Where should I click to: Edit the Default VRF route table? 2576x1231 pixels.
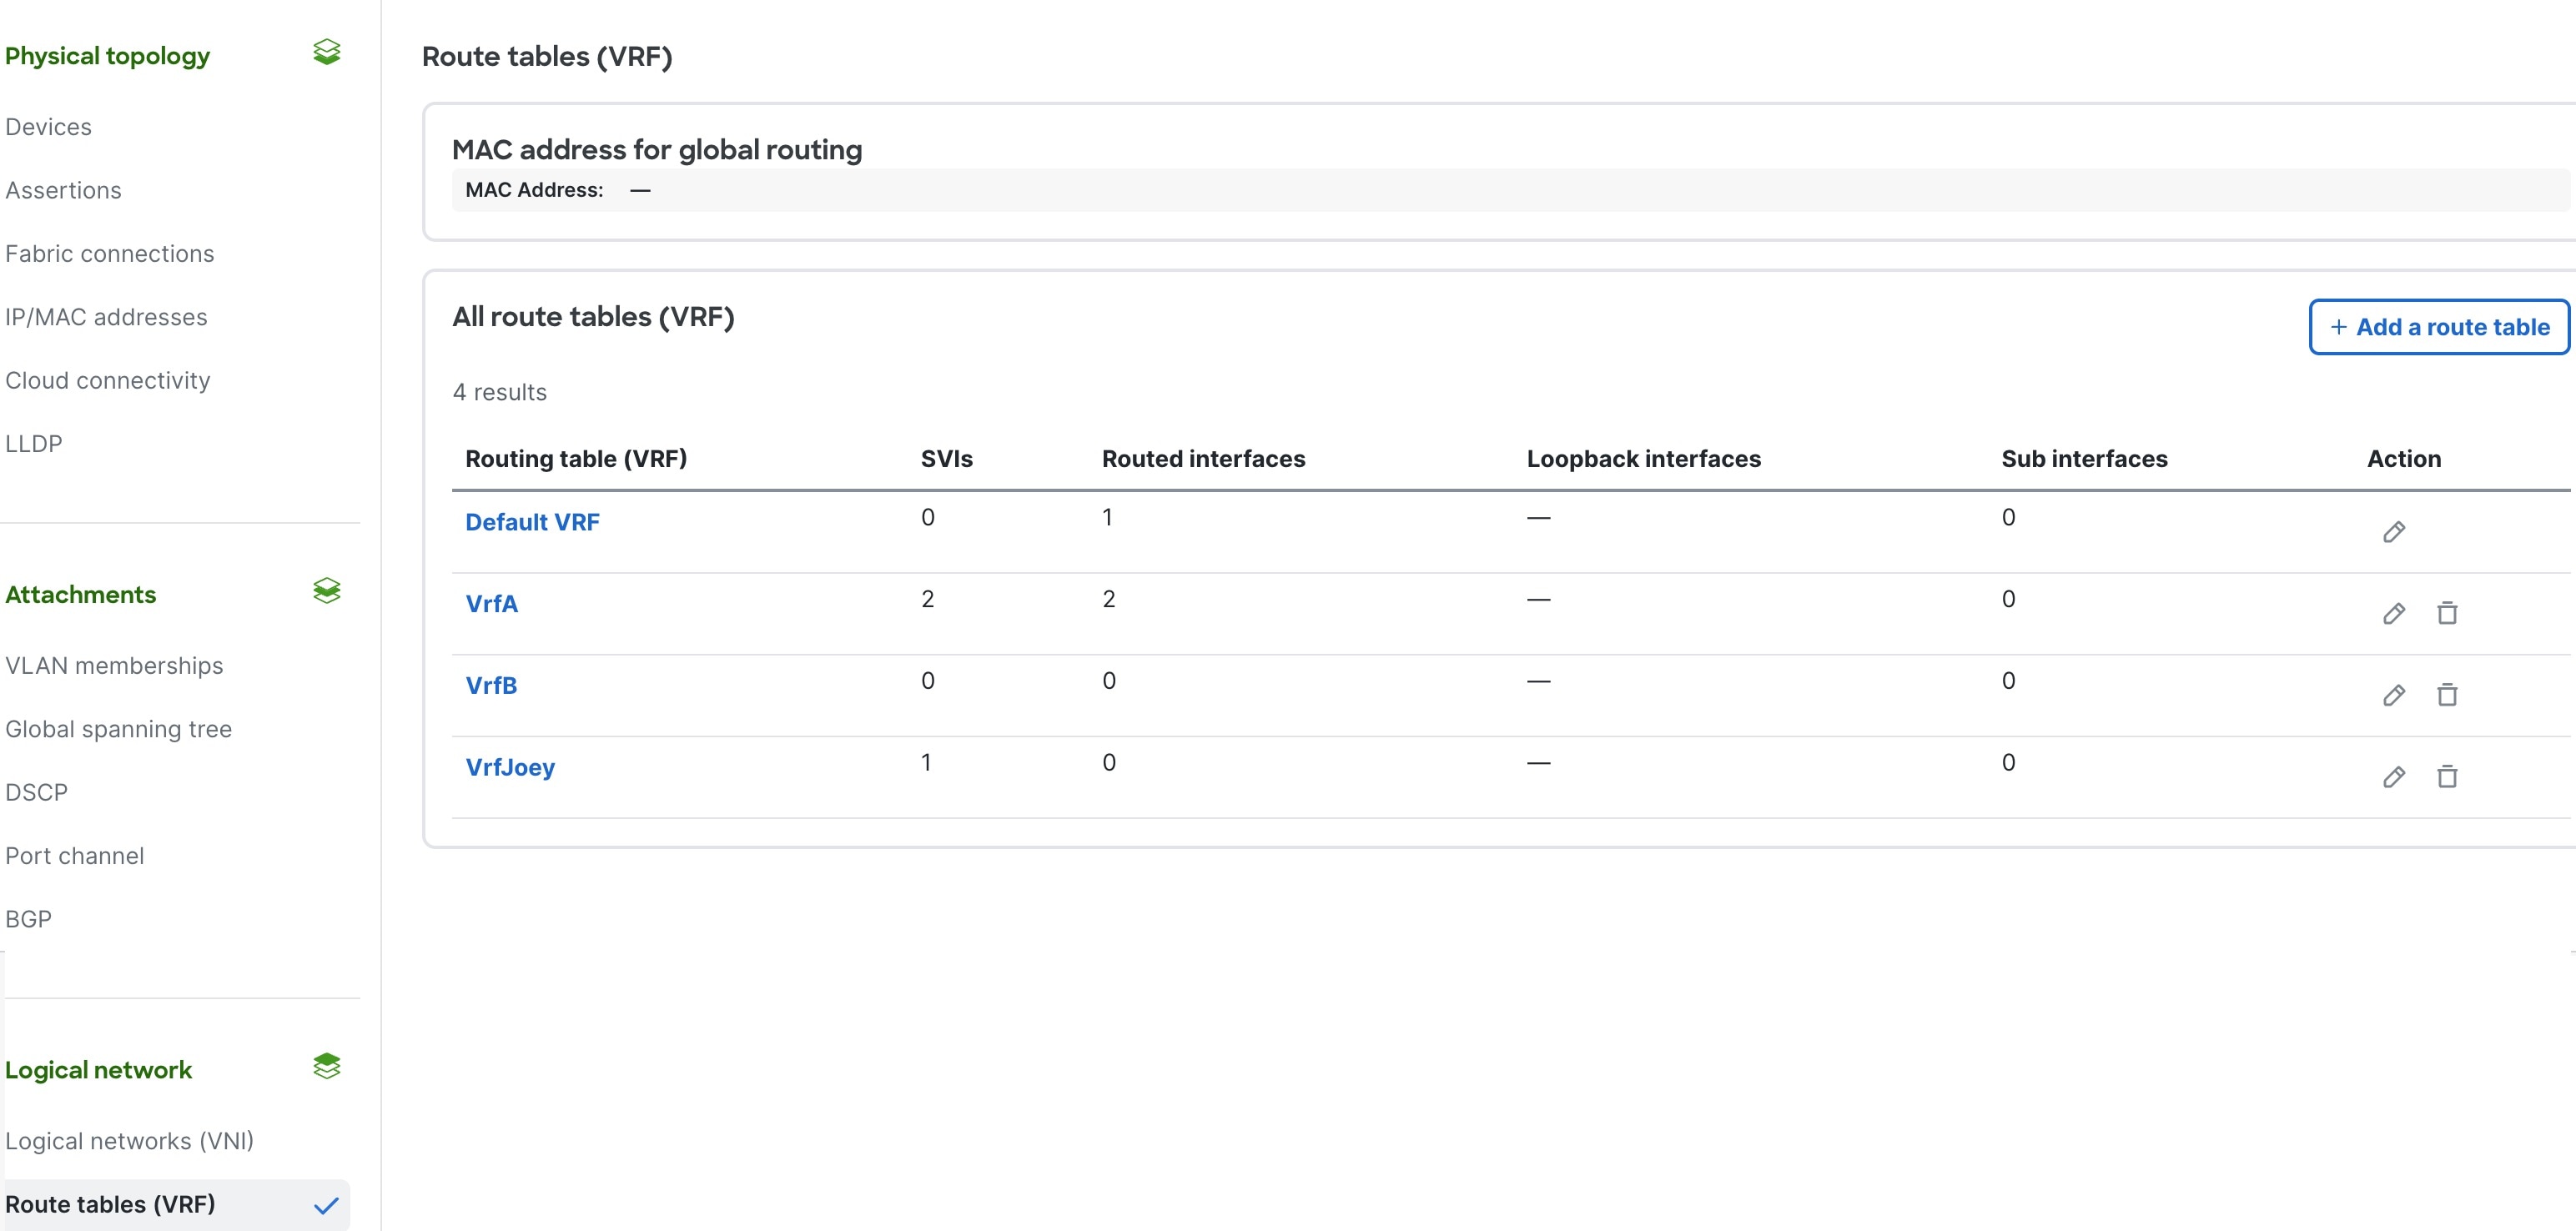pos(2394,532)
